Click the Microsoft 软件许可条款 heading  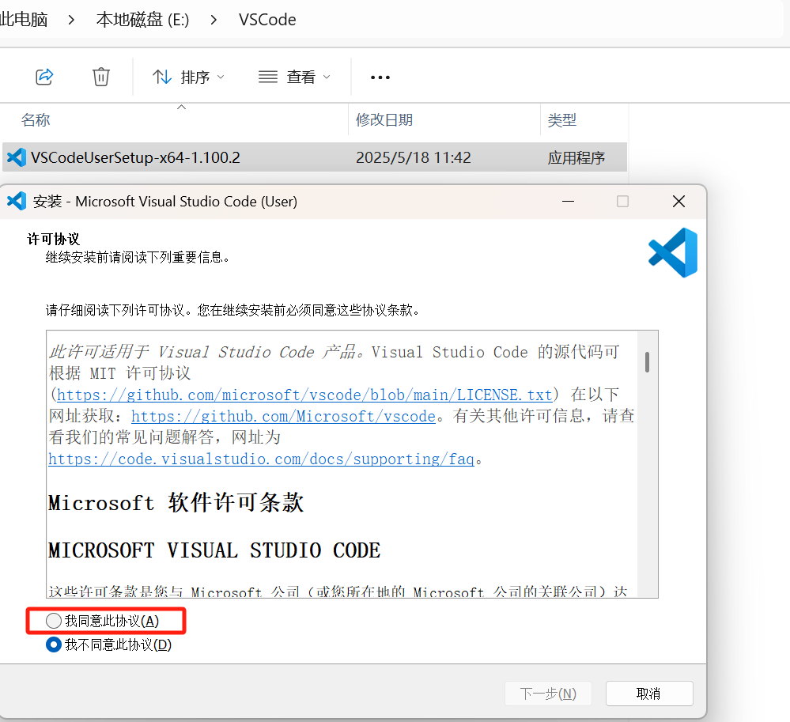point(176,502)
